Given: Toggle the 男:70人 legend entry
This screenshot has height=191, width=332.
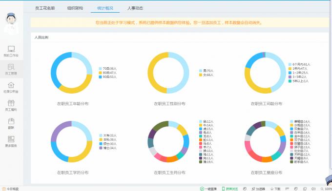Looking at the screenshot, I should [207, 71].
